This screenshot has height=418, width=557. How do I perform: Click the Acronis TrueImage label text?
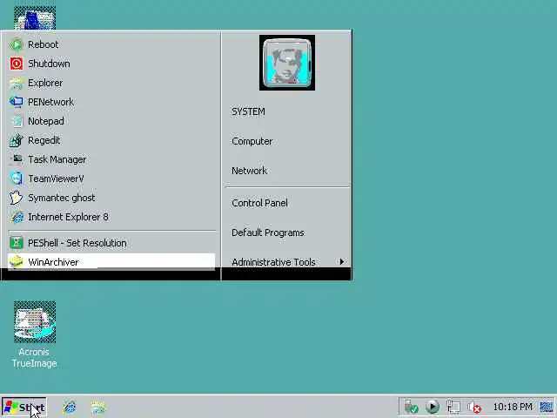point(34,358)
